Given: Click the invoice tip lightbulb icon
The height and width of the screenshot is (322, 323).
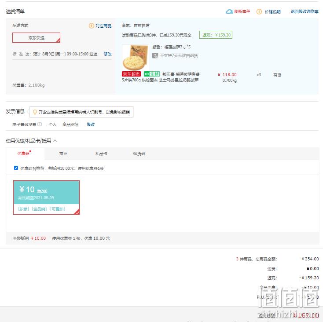Looking at the screenshot, I should (x=35, y=112).
